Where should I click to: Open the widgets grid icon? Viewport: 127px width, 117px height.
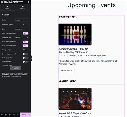tap(28, 2)
